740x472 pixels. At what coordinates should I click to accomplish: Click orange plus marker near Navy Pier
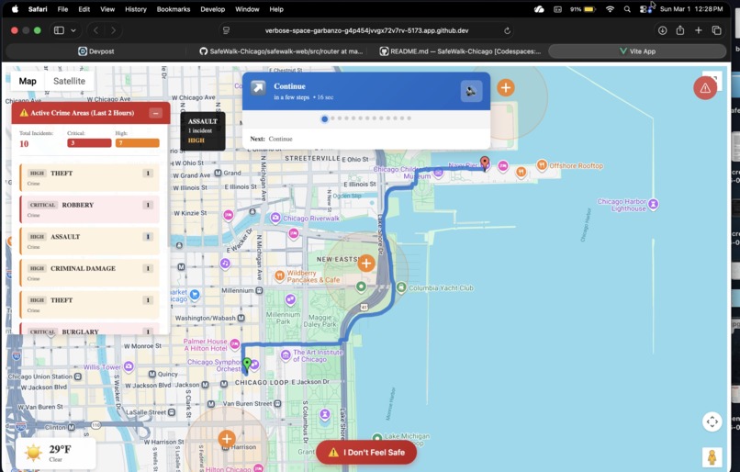[506, 87]
